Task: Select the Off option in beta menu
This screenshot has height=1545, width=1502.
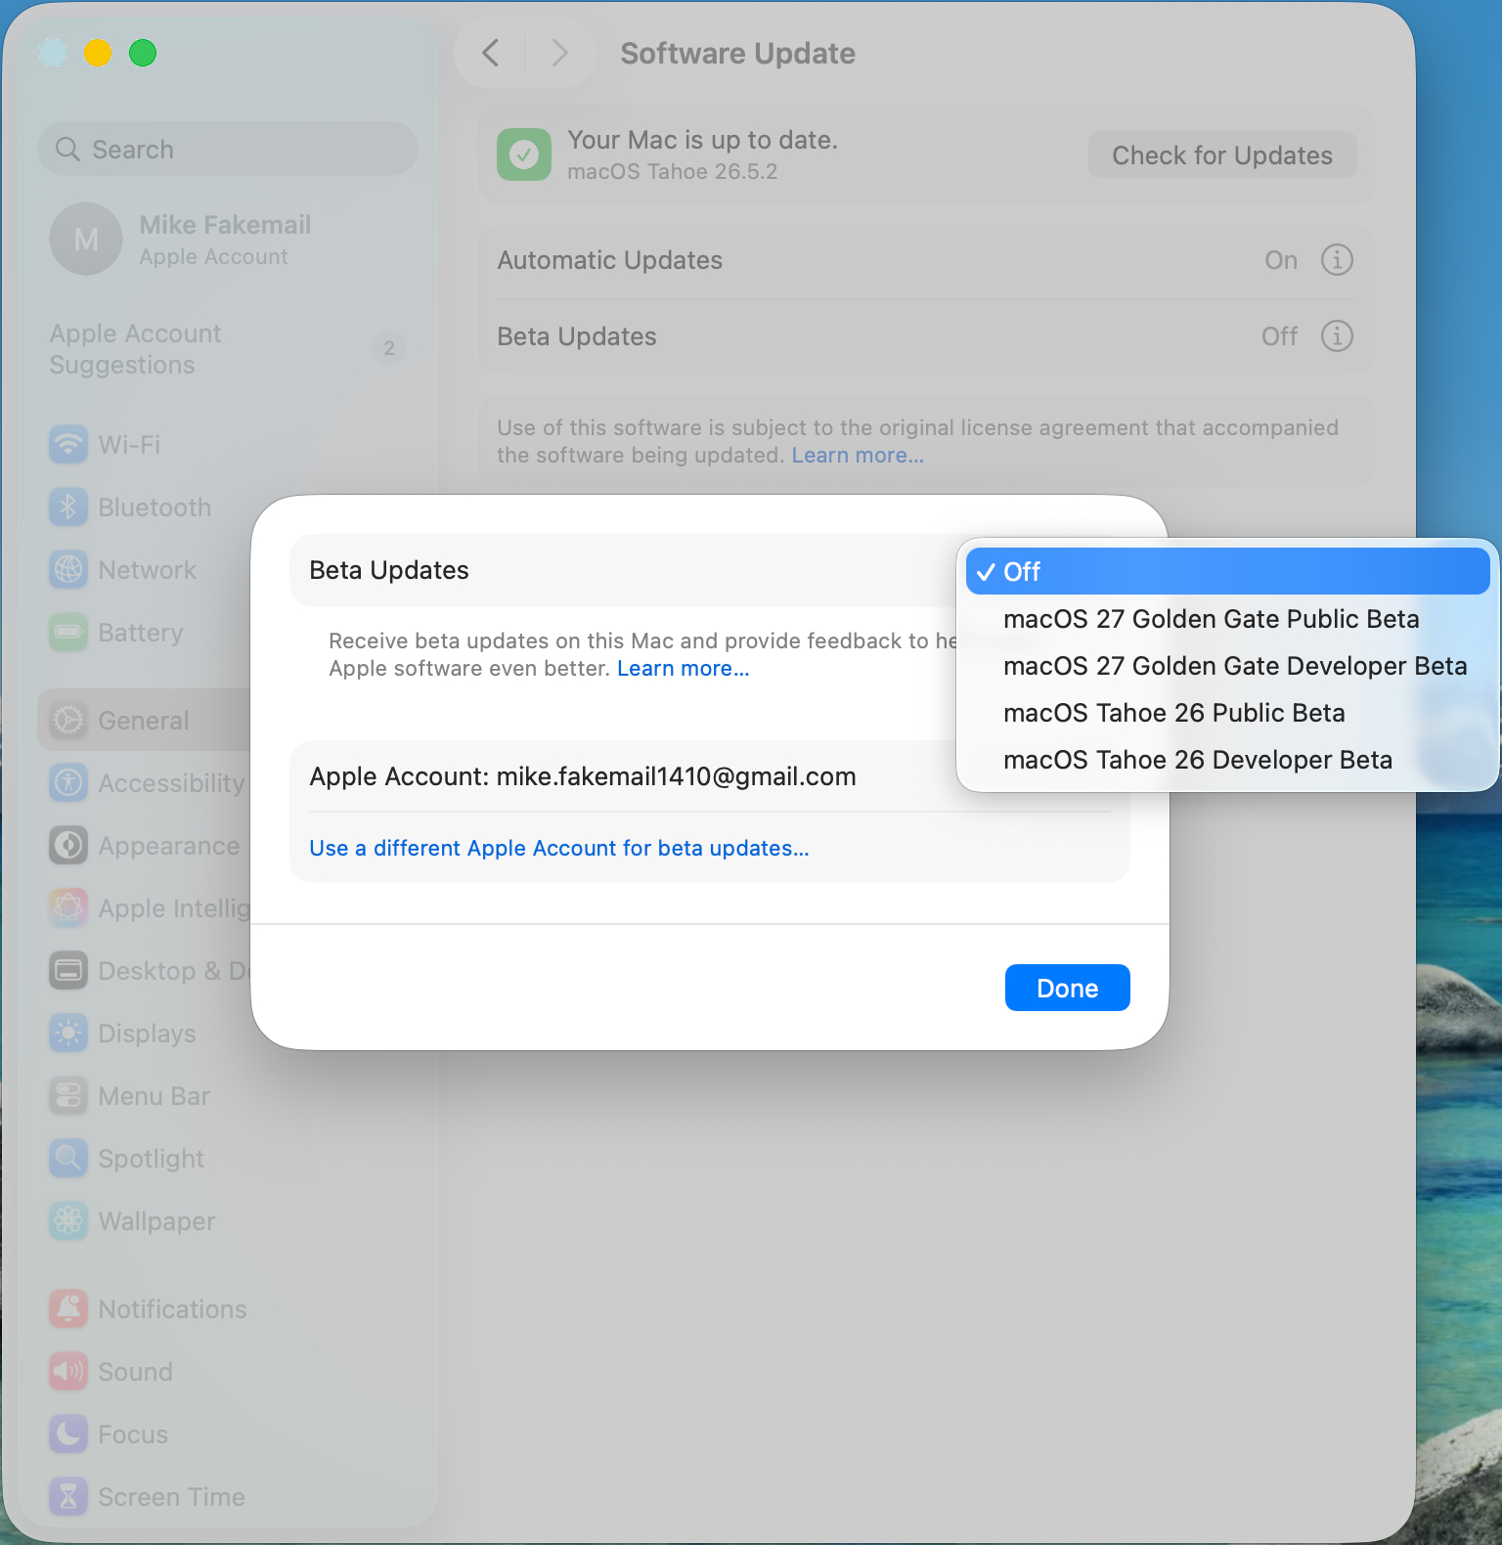Action: click(1227, 571)
